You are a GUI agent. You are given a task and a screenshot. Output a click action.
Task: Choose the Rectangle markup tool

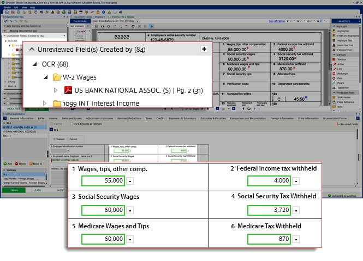tap(342, 74)
